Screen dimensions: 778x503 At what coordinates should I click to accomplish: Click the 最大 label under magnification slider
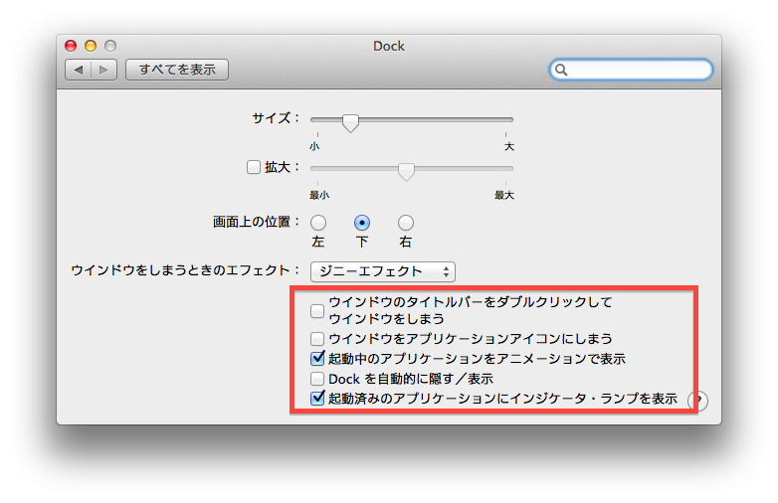coord(504,195)
